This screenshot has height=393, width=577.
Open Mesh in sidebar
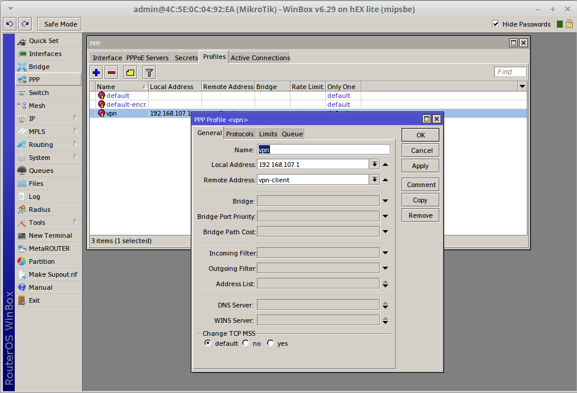pyautogui.click(x=48, y=106)
